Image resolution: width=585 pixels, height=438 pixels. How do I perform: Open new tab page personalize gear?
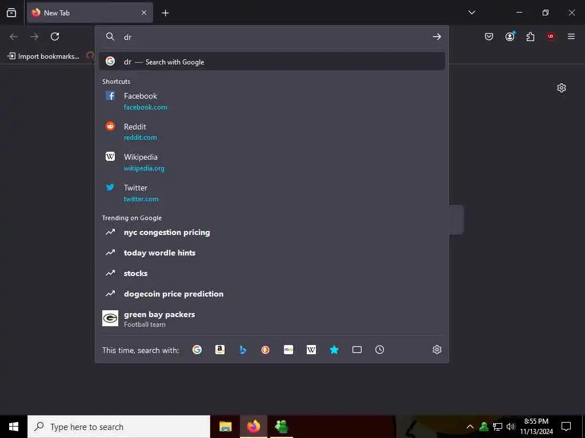(x=562, y=88)
